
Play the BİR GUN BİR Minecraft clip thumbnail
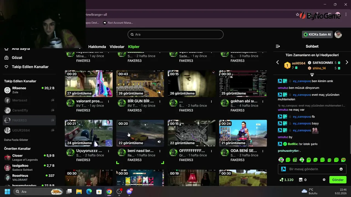coord(140,83)
